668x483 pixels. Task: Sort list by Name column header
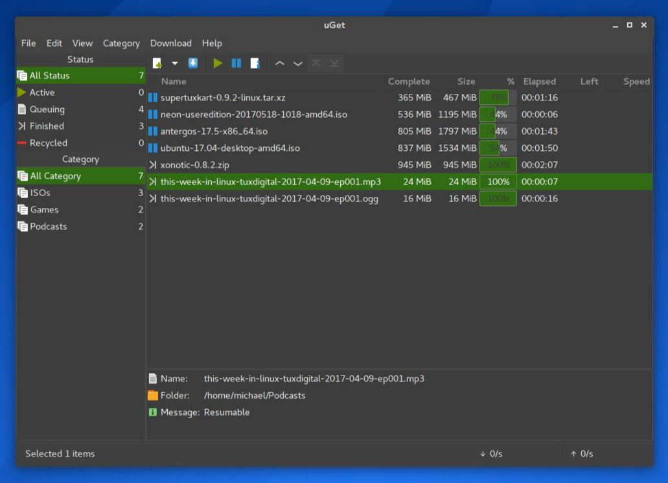coord(174,82)
